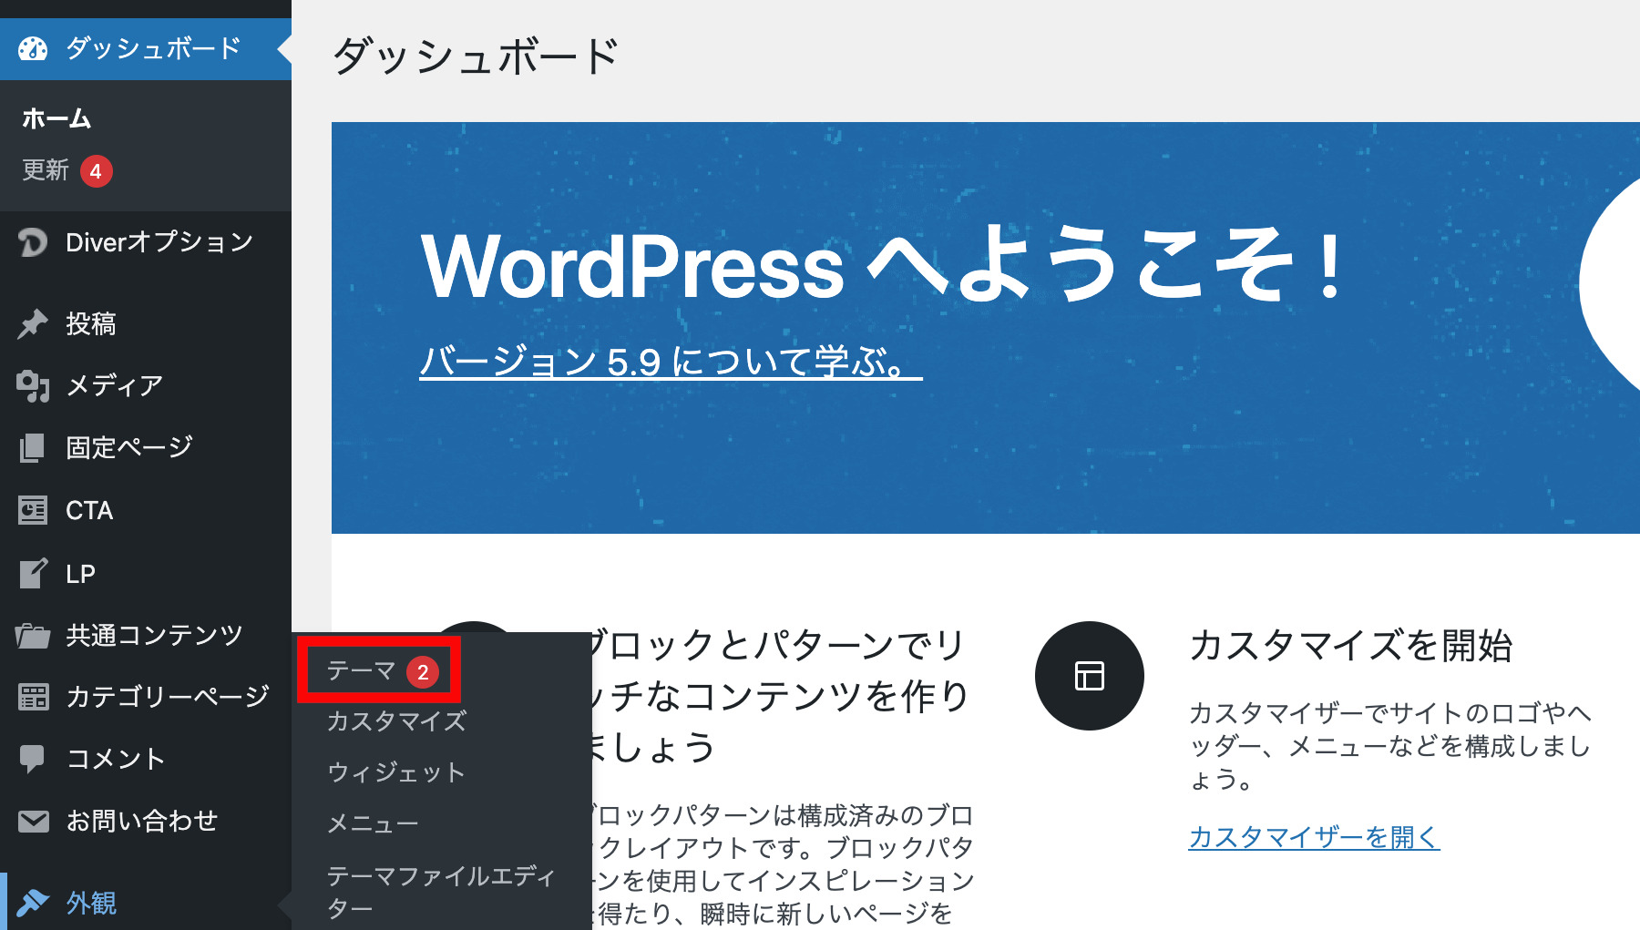The image size is (1640, 930).
Task: Follow the バージョン 5.9 について学ぶ link
Action: click(671, 363)
